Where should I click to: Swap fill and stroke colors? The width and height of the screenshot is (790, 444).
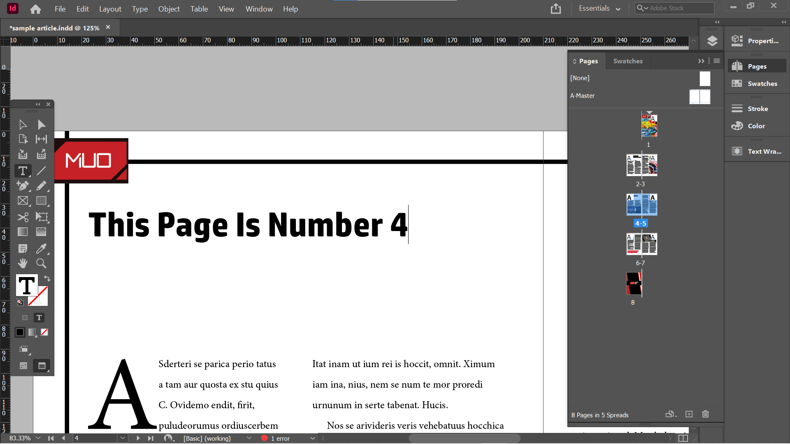(x=47, y=278)
